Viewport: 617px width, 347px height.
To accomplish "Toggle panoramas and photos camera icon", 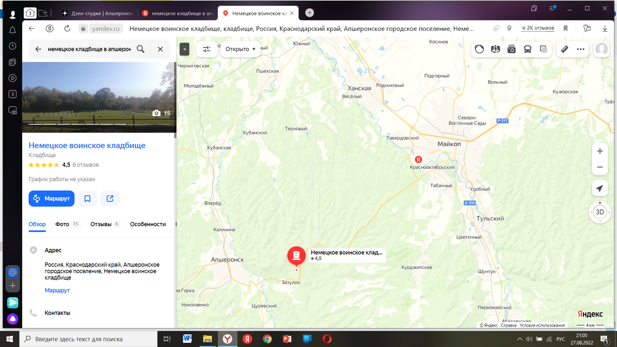I will click(511, 49).
